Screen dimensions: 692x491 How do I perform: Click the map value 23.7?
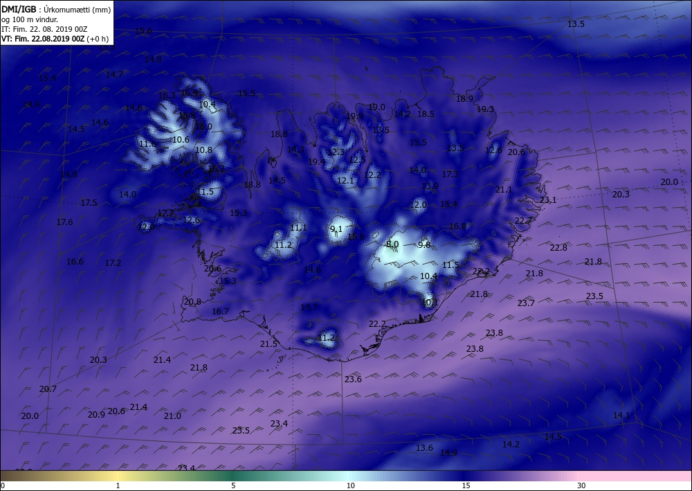(526, 303)
